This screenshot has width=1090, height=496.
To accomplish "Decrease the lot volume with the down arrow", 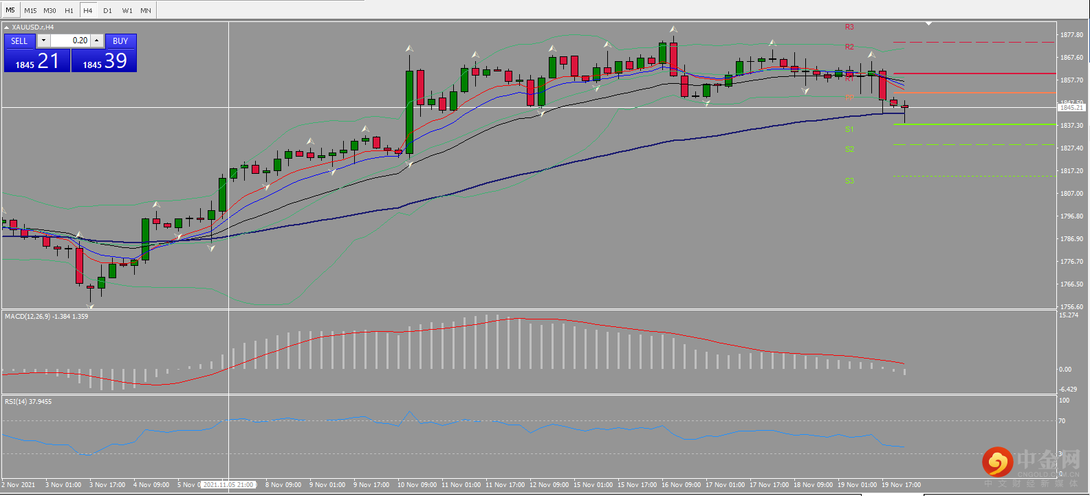I will [43, 41].
